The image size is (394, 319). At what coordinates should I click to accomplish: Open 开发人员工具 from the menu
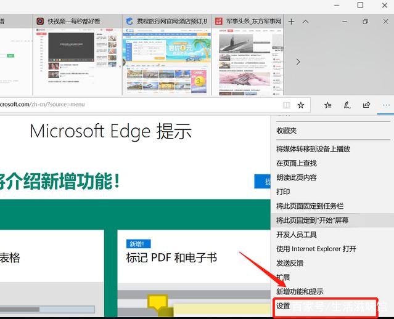pyautogui.click(x=297, y=235)
